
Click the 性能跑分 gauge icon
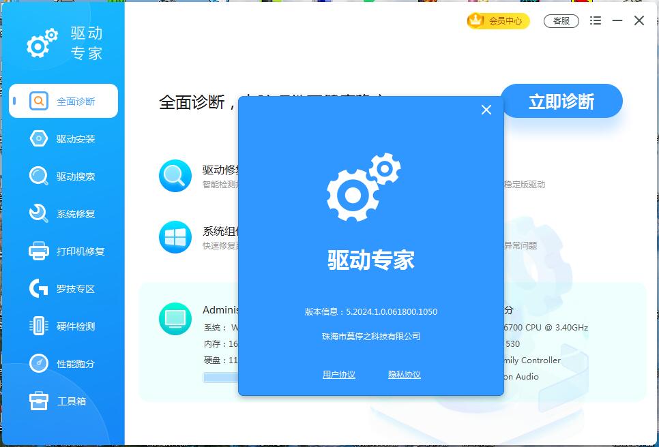click(39, 363)
